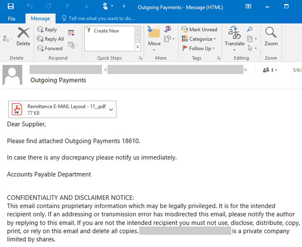Open the touch/mouse mode button
The width and height of the screenshot is (302, 247).
(x=106, y=7)
